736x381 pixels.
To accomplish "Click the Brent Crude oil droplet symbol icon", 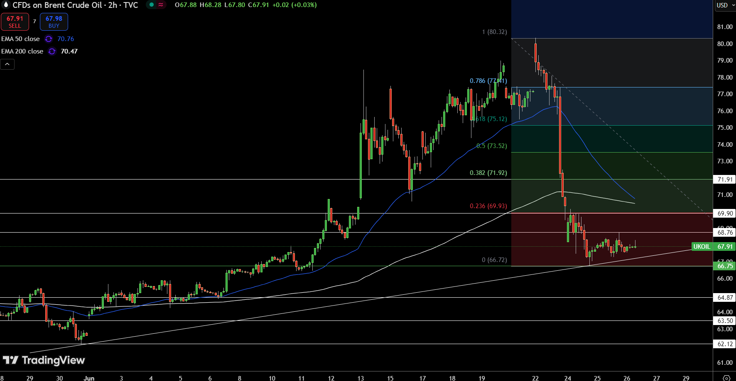I will (x=6, y=5).
